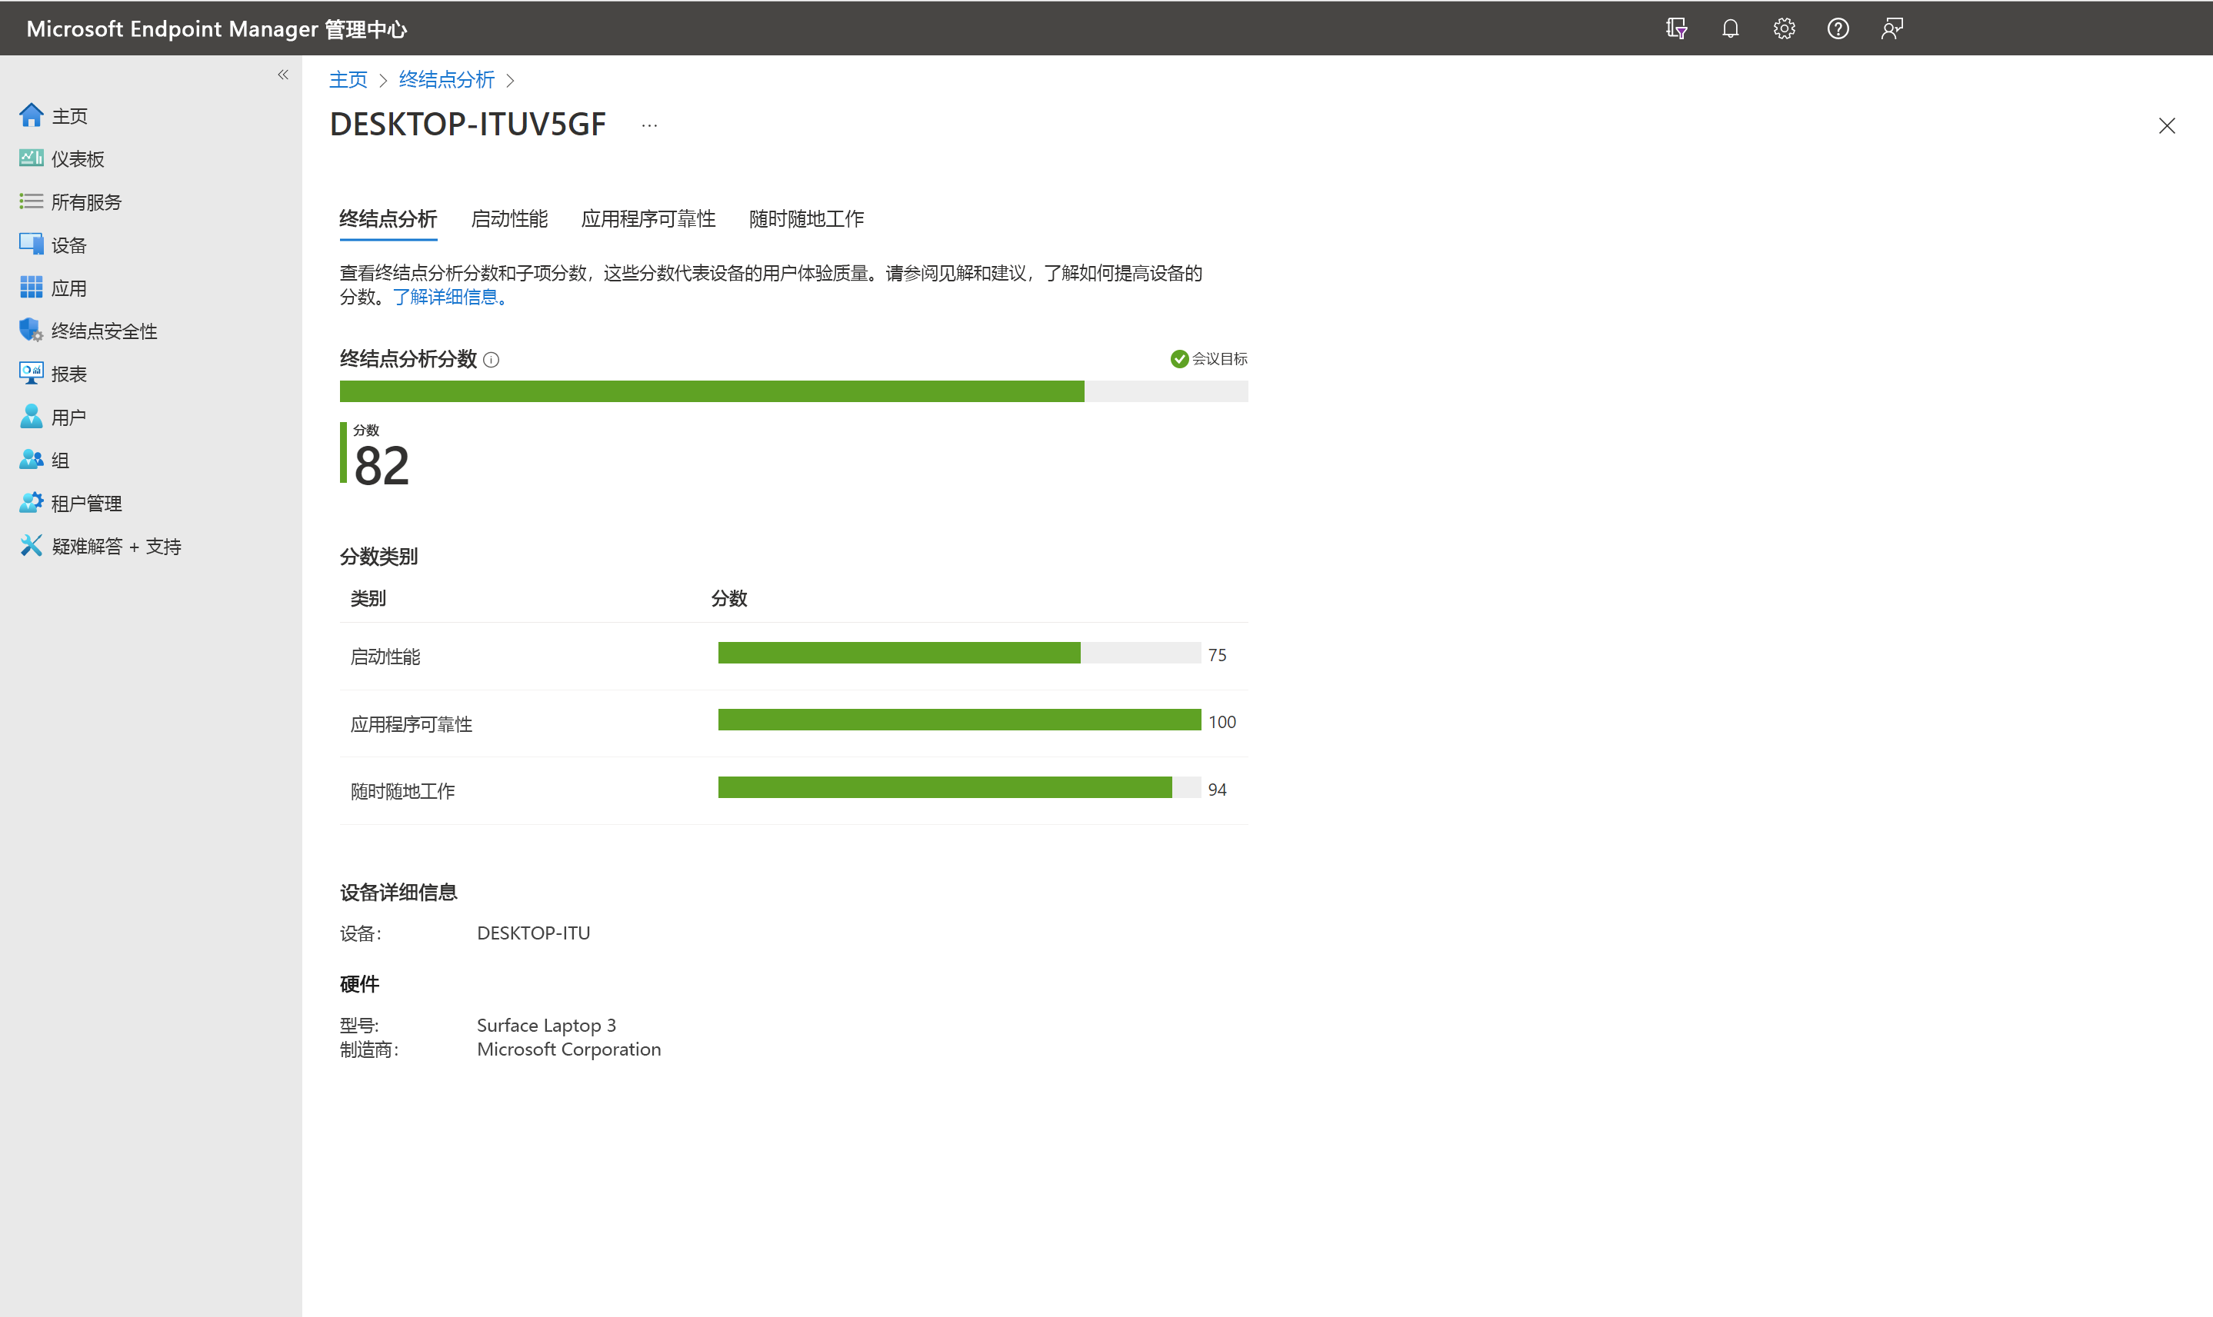Click the score value 100
Screen dimensions: 2213x1317
pos(1221,723)
